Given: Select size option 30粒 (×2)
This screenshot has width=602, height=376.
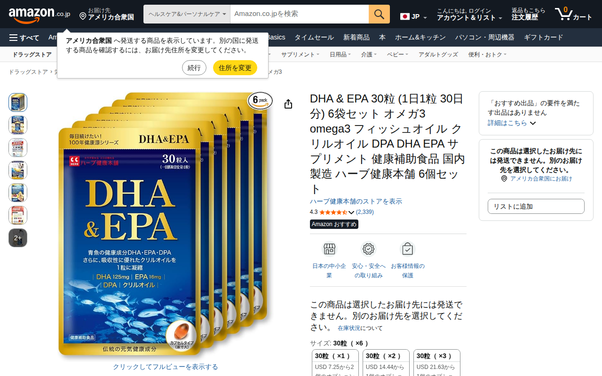Looking at the screenshot, I should [386, 362].
